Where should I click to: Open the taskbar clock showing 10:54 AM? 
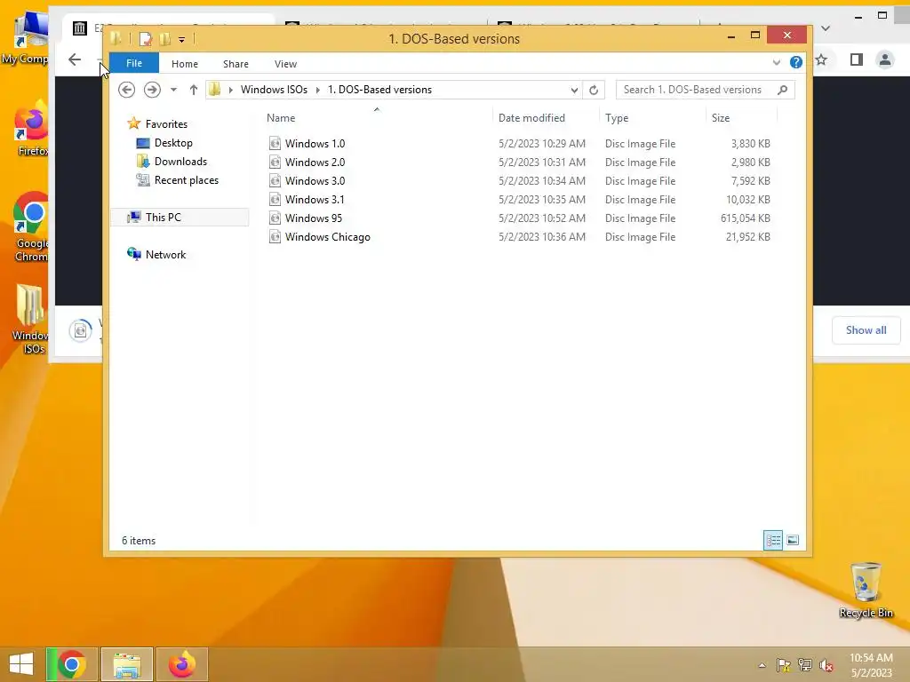(871, 665)
